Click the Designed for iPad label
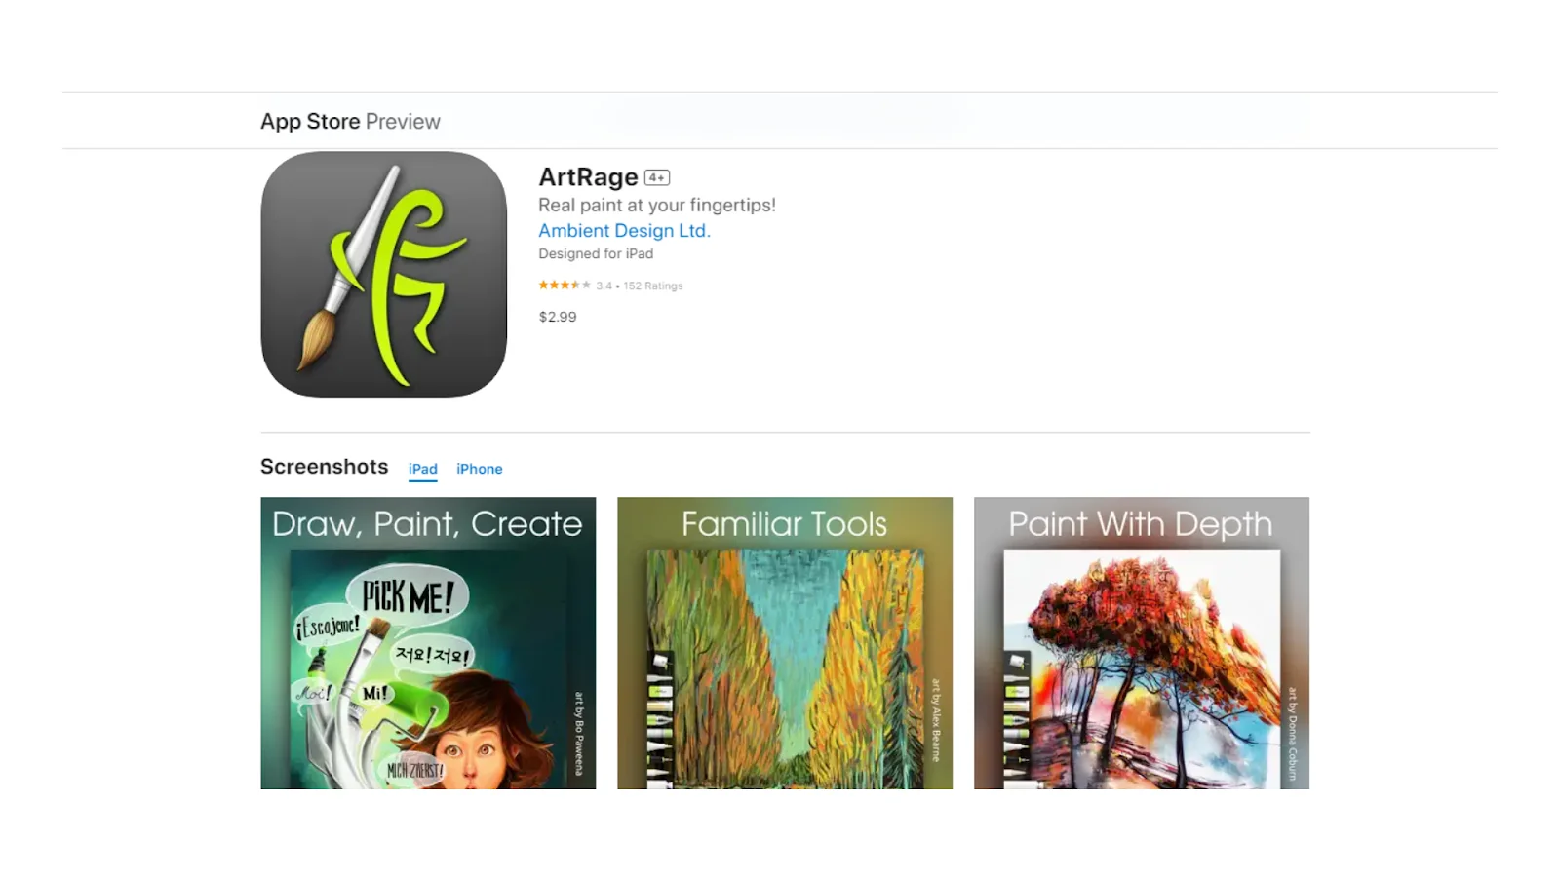Screen dimensions: 1560x877 pos(596,253)
